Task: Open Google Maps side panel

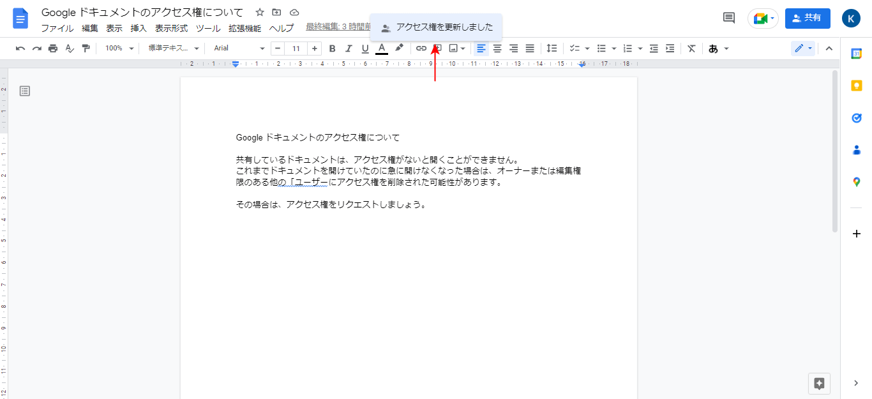Action: tap(857, 182)
